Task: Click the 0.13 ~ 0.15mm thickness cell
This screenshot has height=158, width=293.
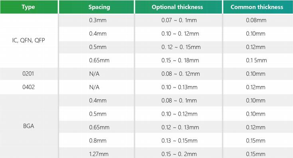Action: (178, 140)
